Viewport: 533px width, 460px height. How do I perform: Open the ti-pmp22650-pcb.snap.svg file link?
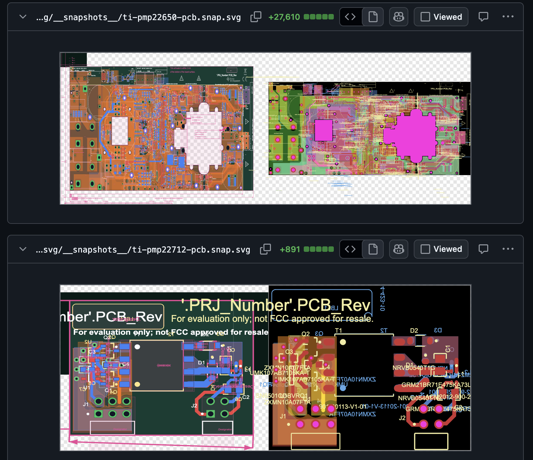[138, 17]
